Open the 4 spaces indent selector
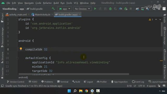This screenshot has width=167, height=94. [151, 86]
